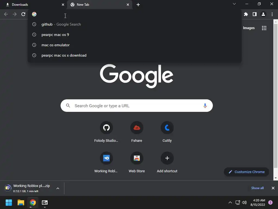Open the Folody Studio GitHub shortcut

pyautogui.click(x=106, y=132)
